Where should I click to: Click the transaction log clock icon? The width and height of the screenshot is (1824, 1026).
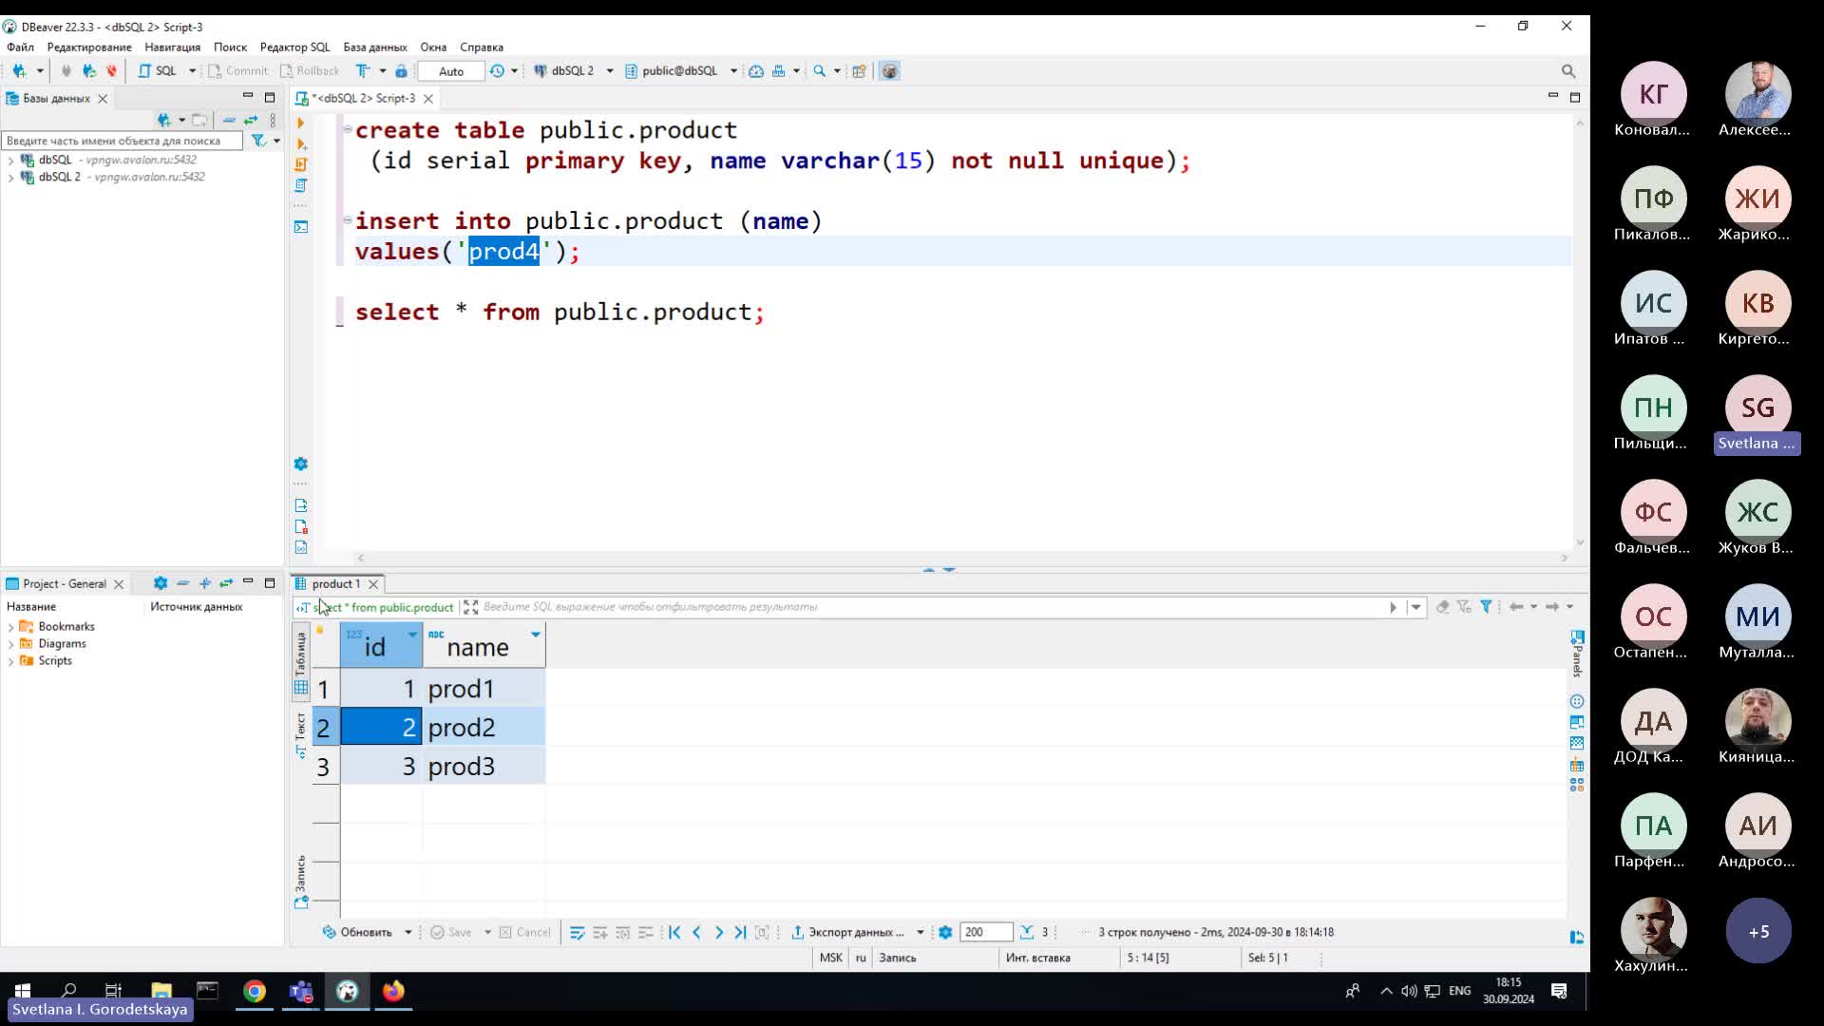pyautogui.click(x=497, y=71)
